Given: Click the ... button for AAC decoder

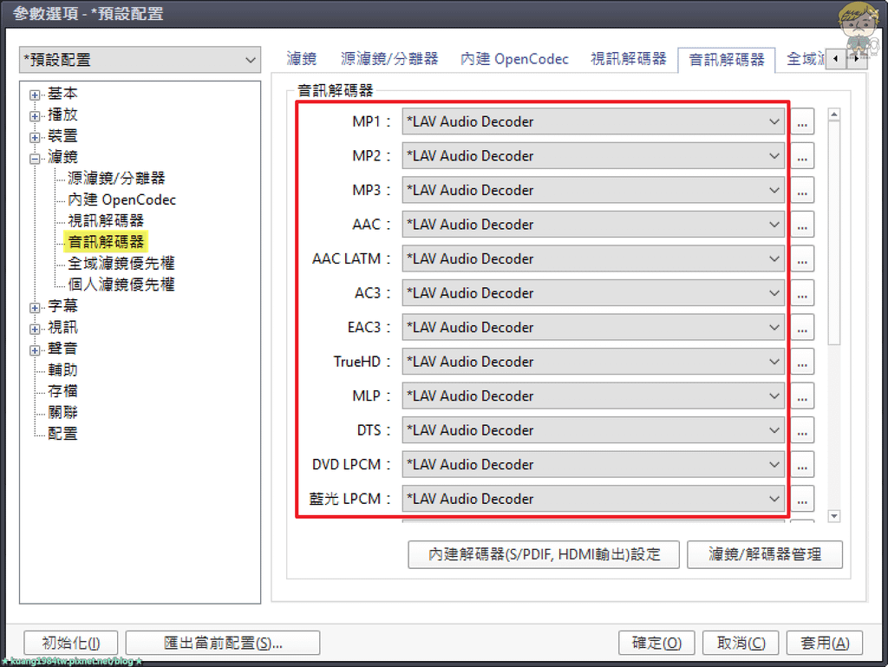Looking at the screenshot, I should [x=802, y=225].
